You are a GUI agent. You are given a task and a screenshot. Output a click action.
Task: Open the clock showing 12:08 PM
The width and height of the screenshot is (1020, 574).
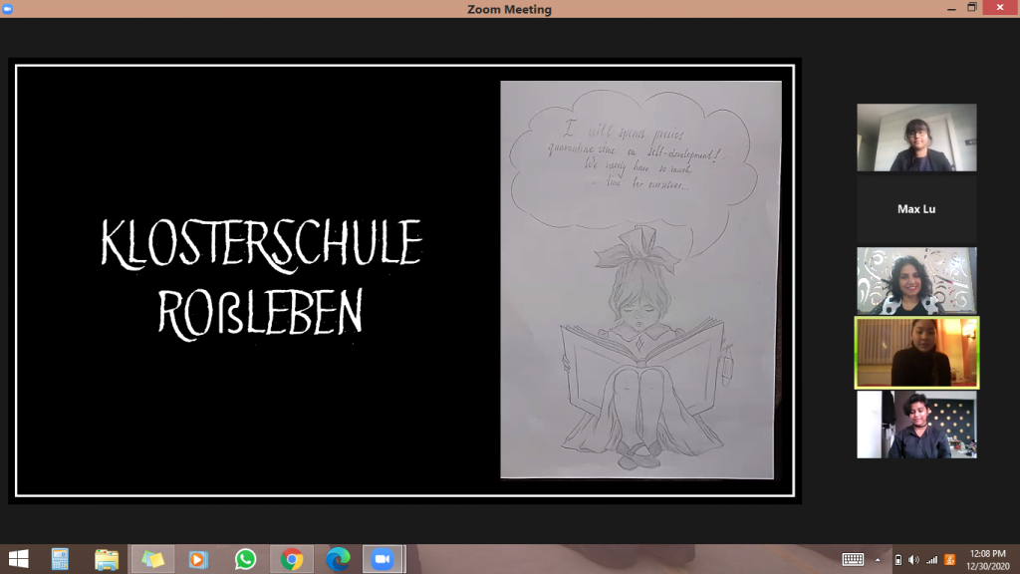(984, 559)
